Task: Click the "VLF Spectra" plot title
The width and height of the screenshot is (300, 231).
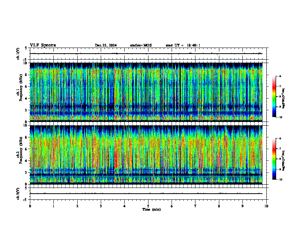Action: [43, 45]
